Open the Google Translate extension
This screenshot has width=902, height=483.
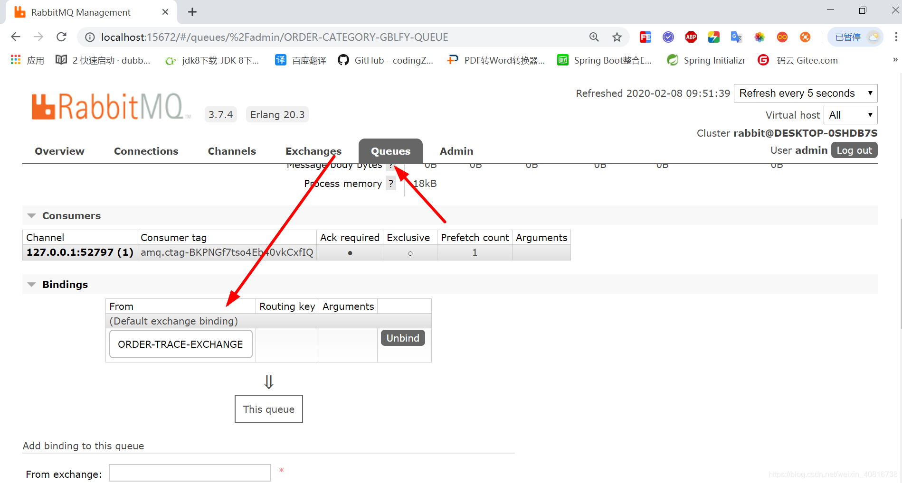[x=737, y=37]
